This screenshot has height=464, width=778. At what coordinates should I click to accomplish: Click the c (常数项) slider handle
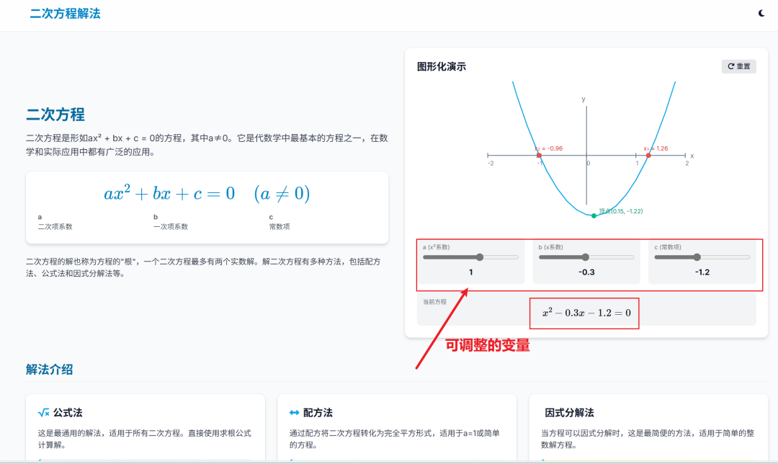pos(697,256)
